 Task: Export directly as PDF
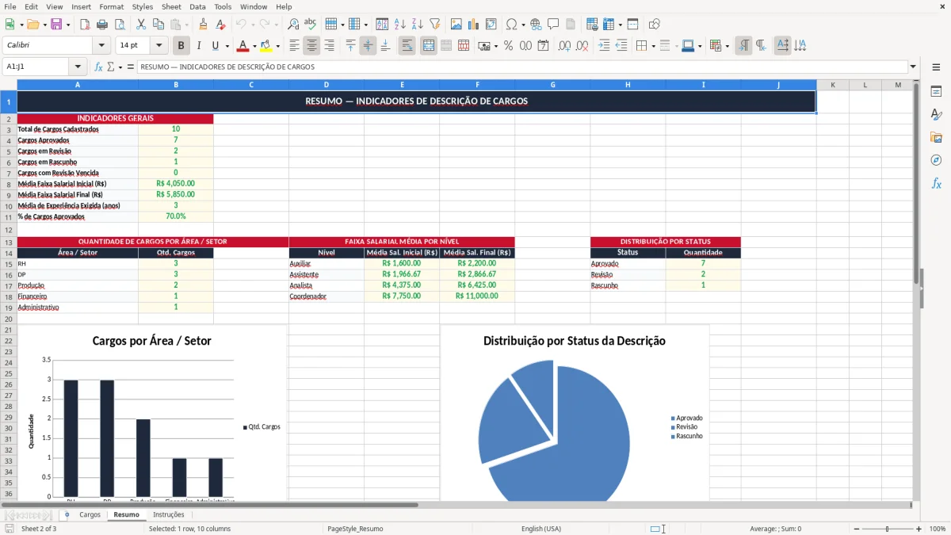coord(84,25)
